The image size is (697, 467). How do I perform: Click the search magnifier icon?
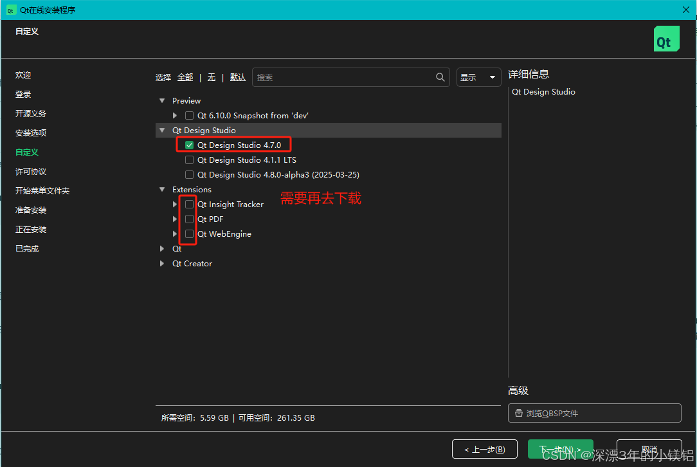(440, 77)
